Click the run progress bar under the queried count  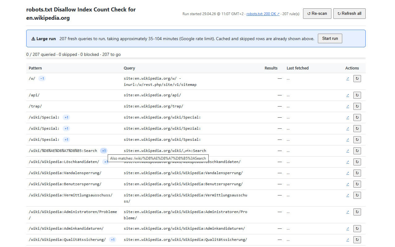point(196,58)
